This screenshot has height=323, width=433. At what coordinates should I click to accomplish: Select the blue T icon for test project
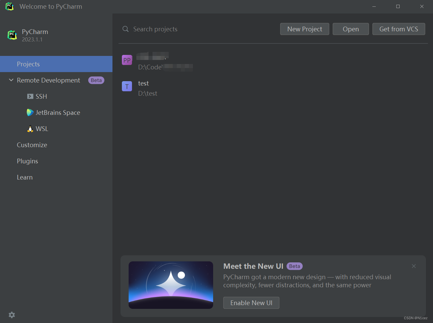[127, 86]
